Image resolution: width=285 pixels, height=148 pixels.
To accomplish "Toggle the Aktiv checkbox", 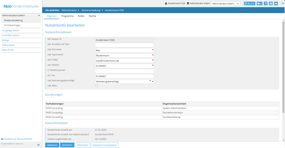I will pos(97,86).
